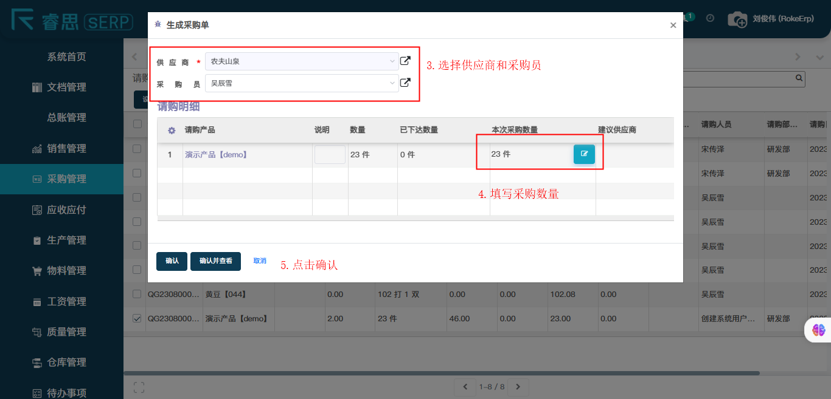Expand the 采购员 purchaser dropdown

coord(302,83)
